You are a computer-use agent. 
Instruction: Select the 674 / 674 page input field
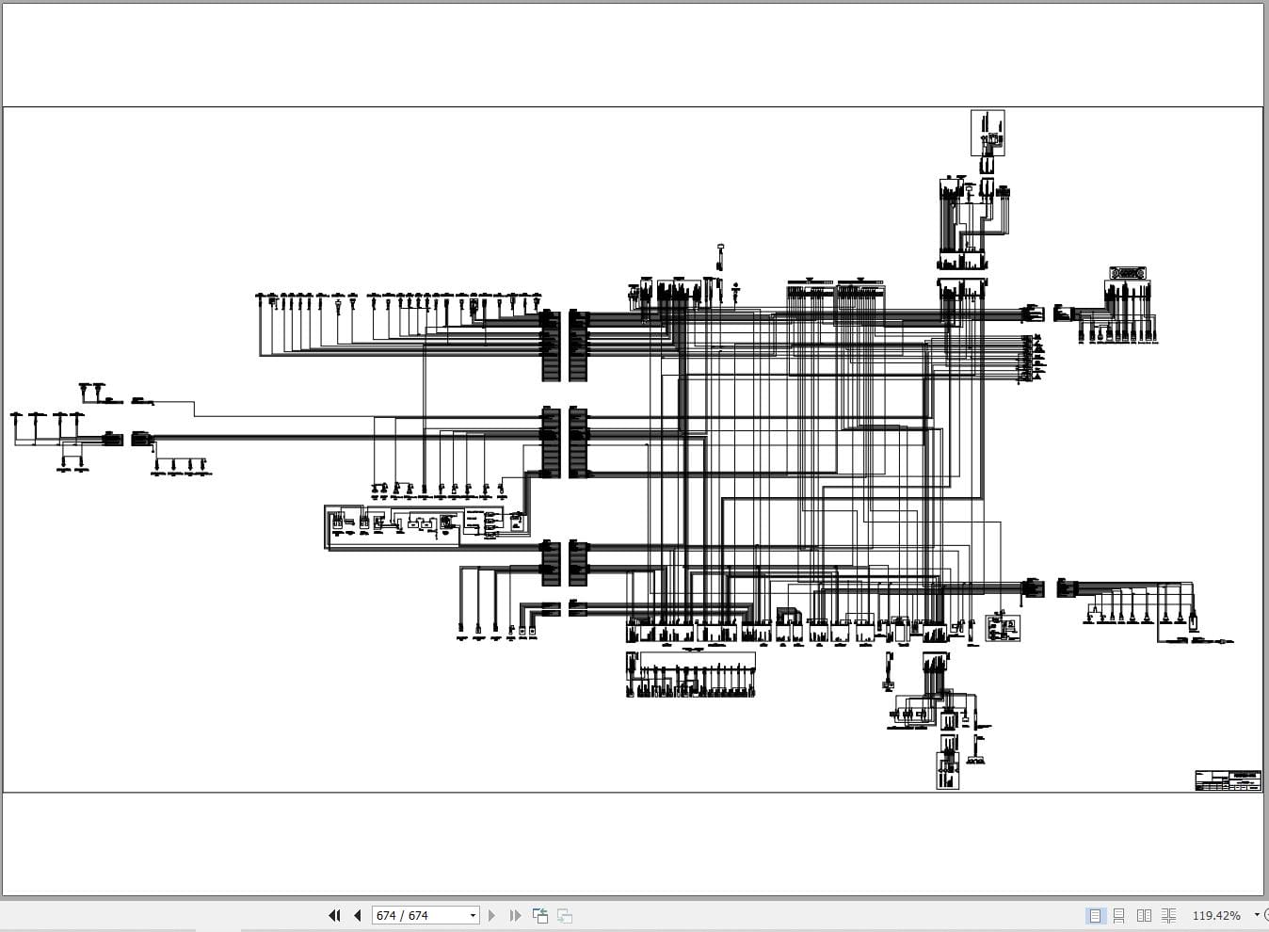(414, 915)
